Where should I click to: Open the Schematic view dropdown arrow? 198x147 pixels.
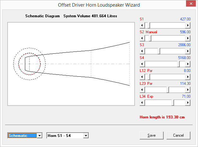tap(39, 136)
